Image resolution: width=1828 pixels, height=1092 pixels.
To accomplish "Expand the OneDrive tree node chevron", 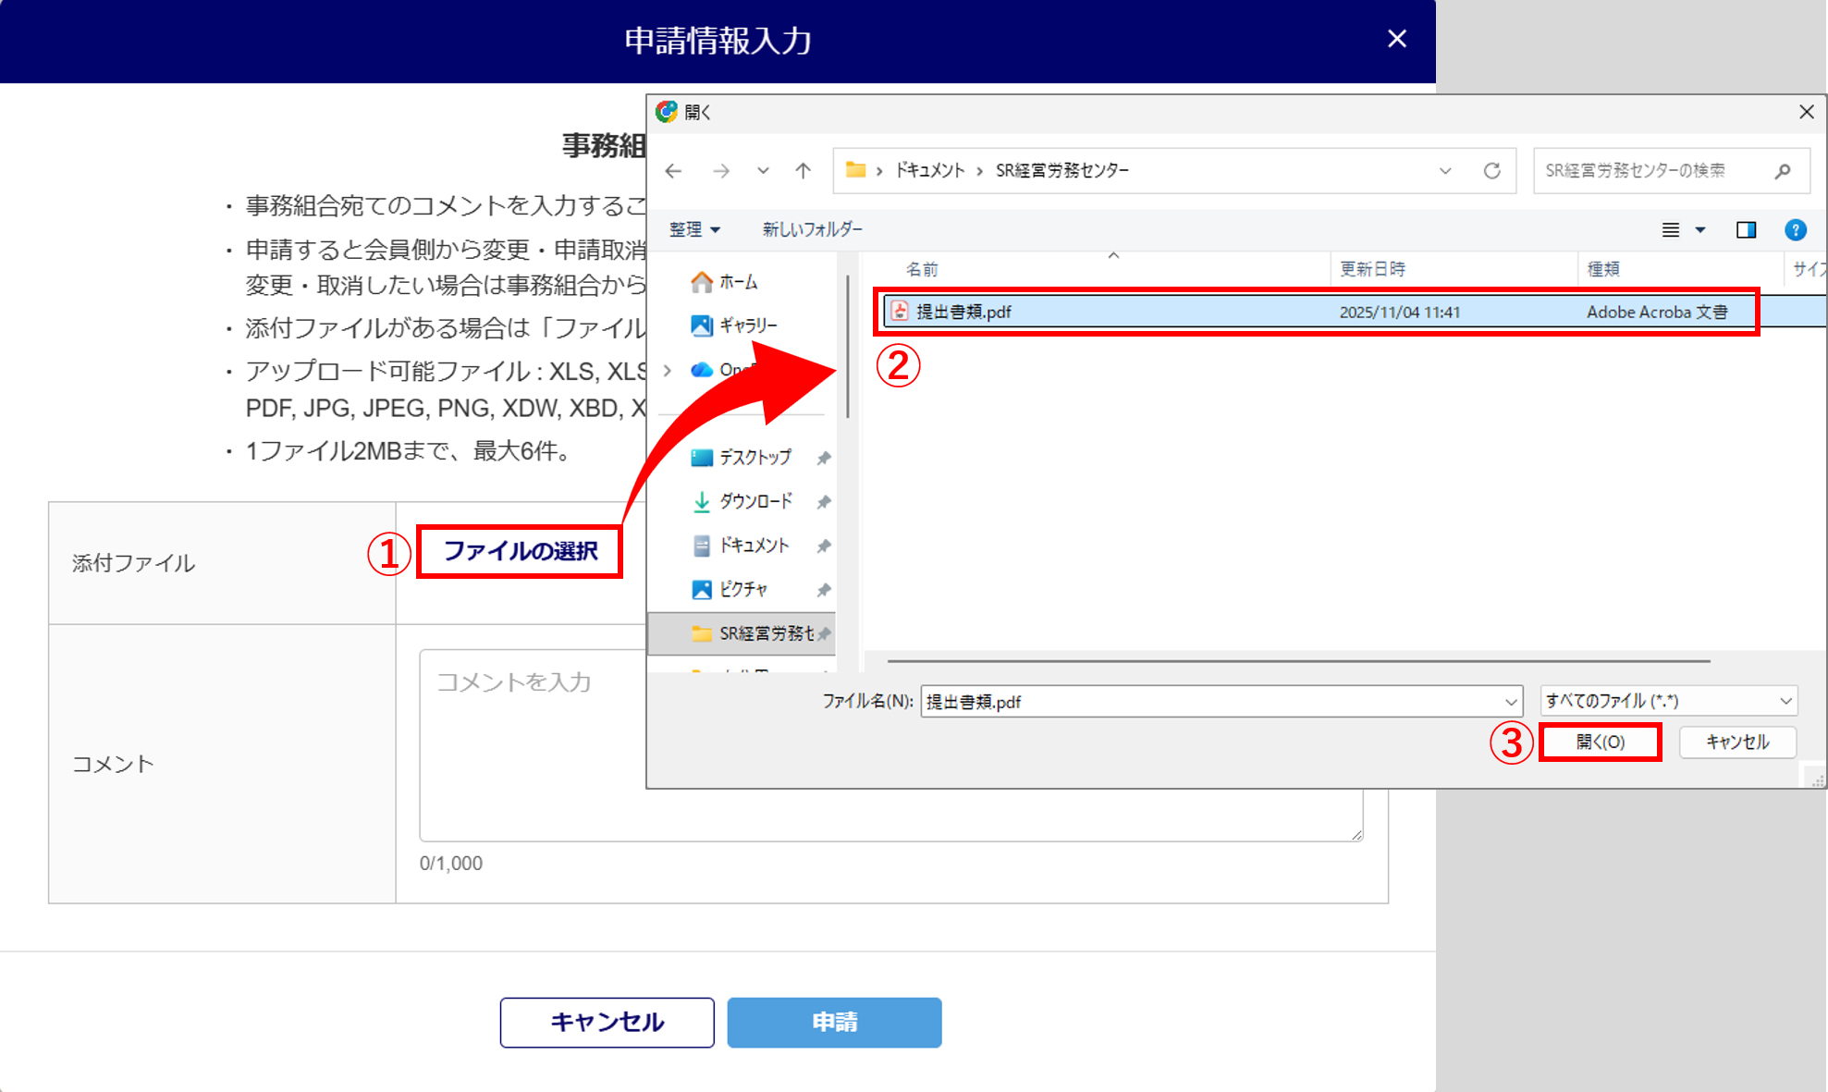I will click(668, 370).
